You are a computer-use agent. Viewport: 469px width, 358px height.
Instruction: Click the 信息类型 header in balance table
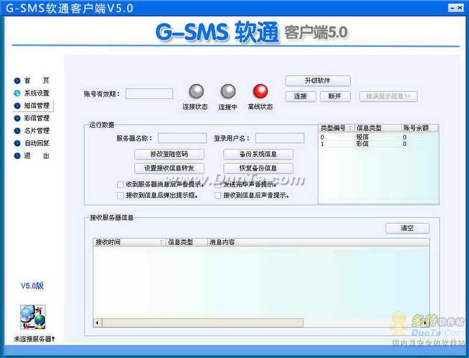[378, 128]
